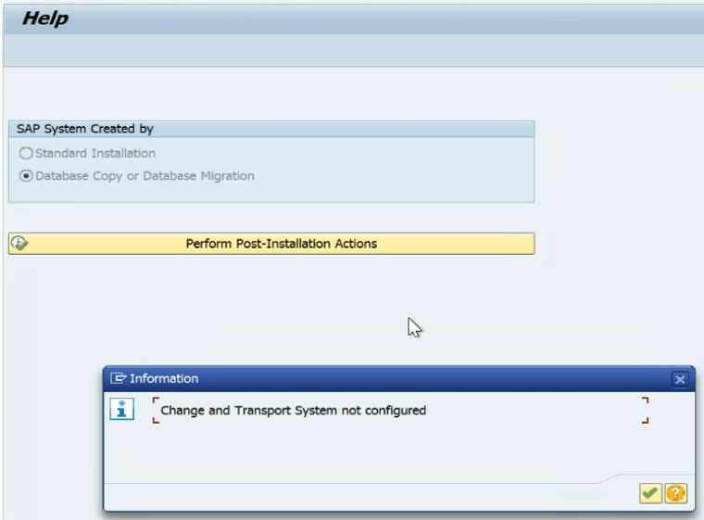The image size is (704, 520).
Task: Open help via orange question mark icon
Action: pyautogui.click(x=675, y=493)
